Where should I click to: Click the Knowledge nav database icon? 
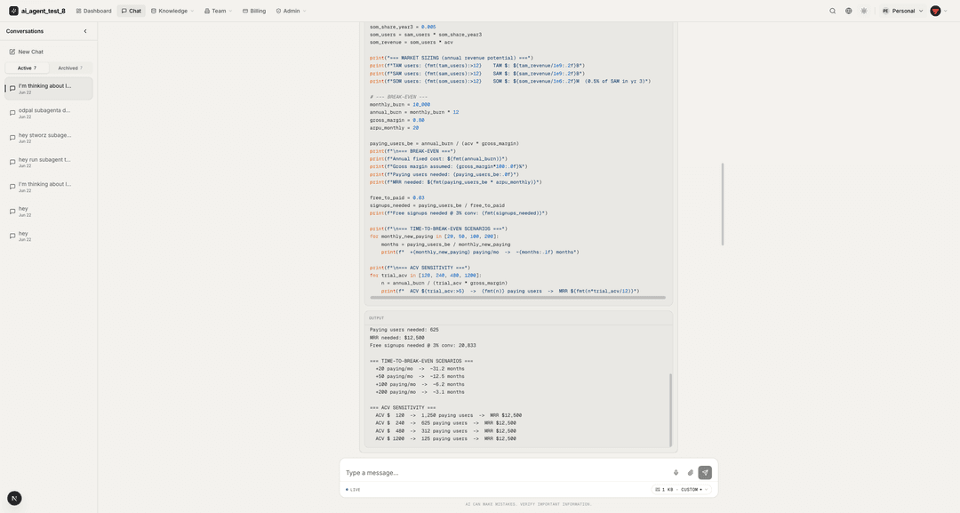[x=154, y=11]
